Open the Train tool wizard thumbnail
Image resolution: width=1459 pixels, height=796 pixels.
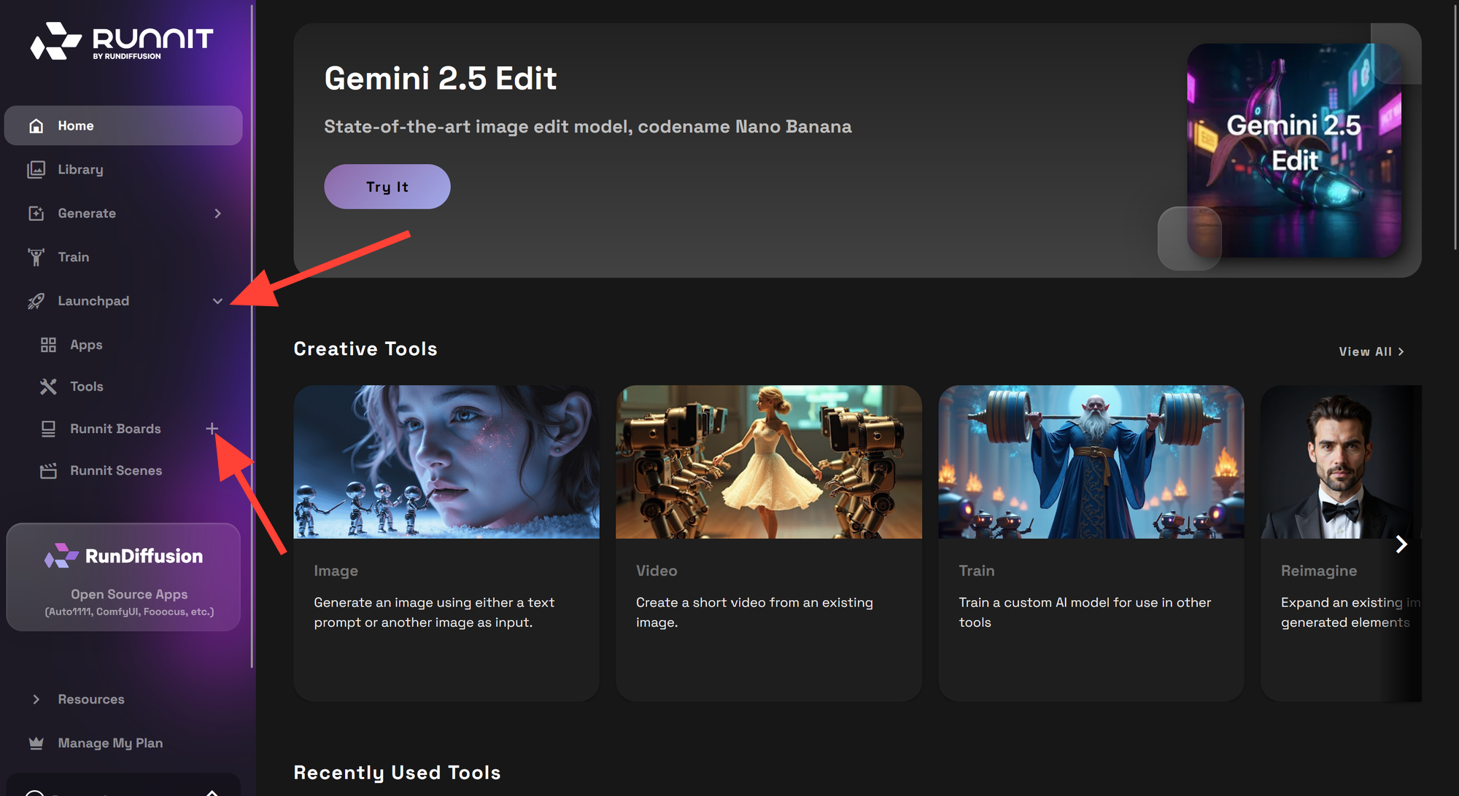(1091, 461)
